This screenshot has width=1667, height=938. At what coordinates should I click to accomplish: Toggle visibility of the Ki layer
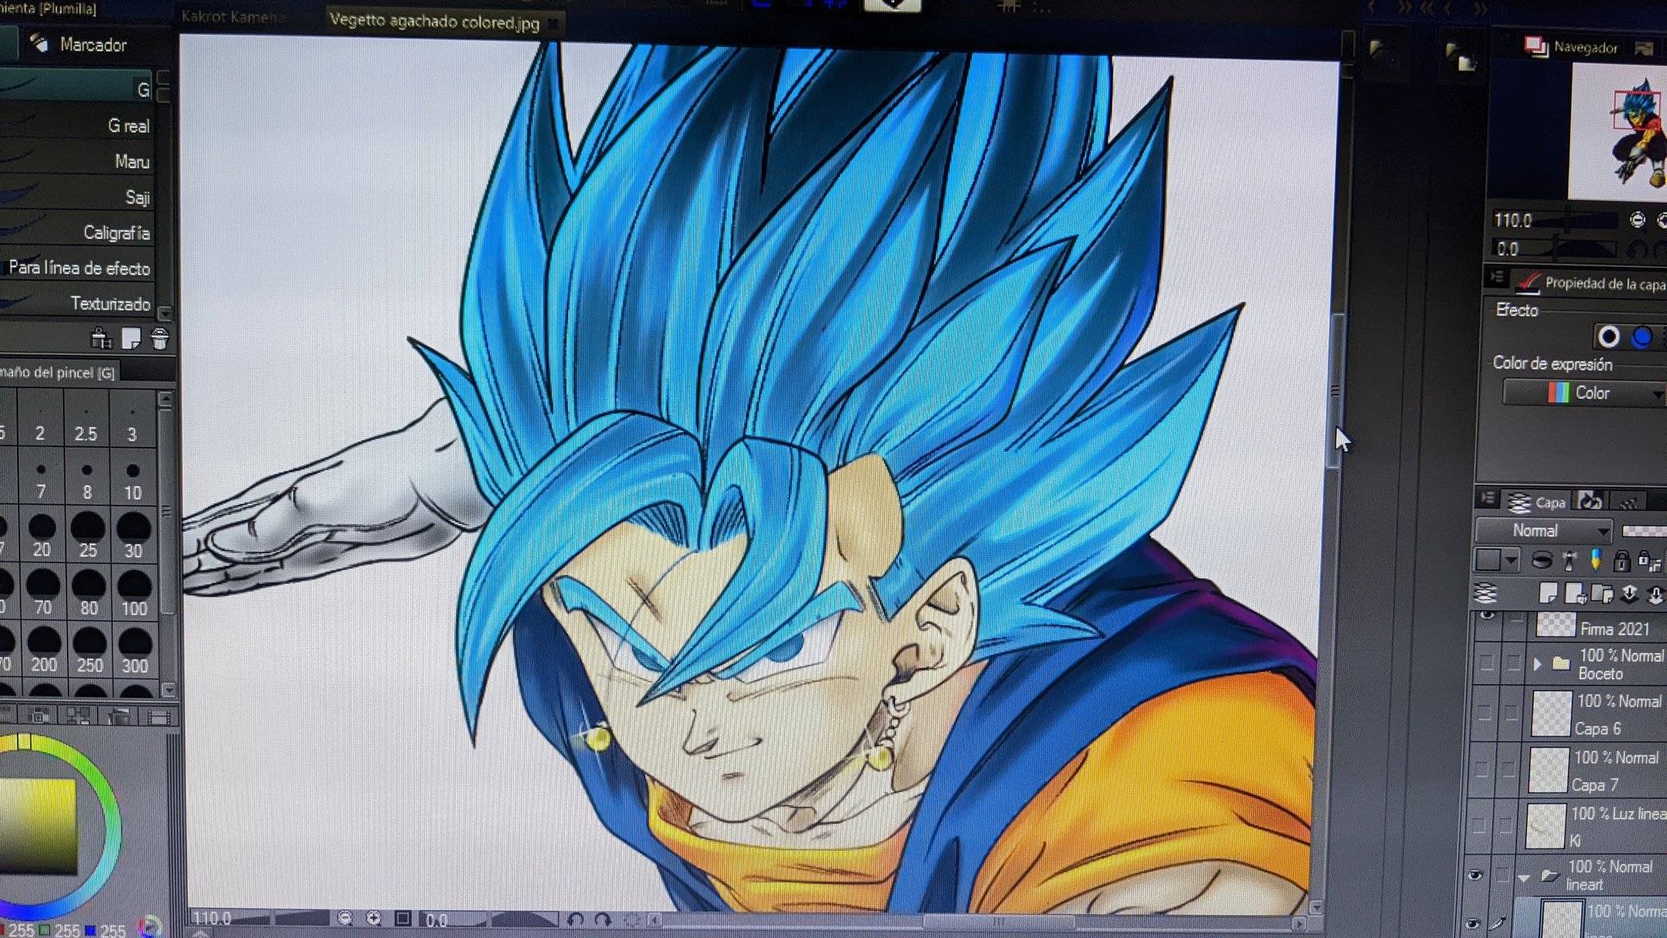click(x=1479, y=825)
